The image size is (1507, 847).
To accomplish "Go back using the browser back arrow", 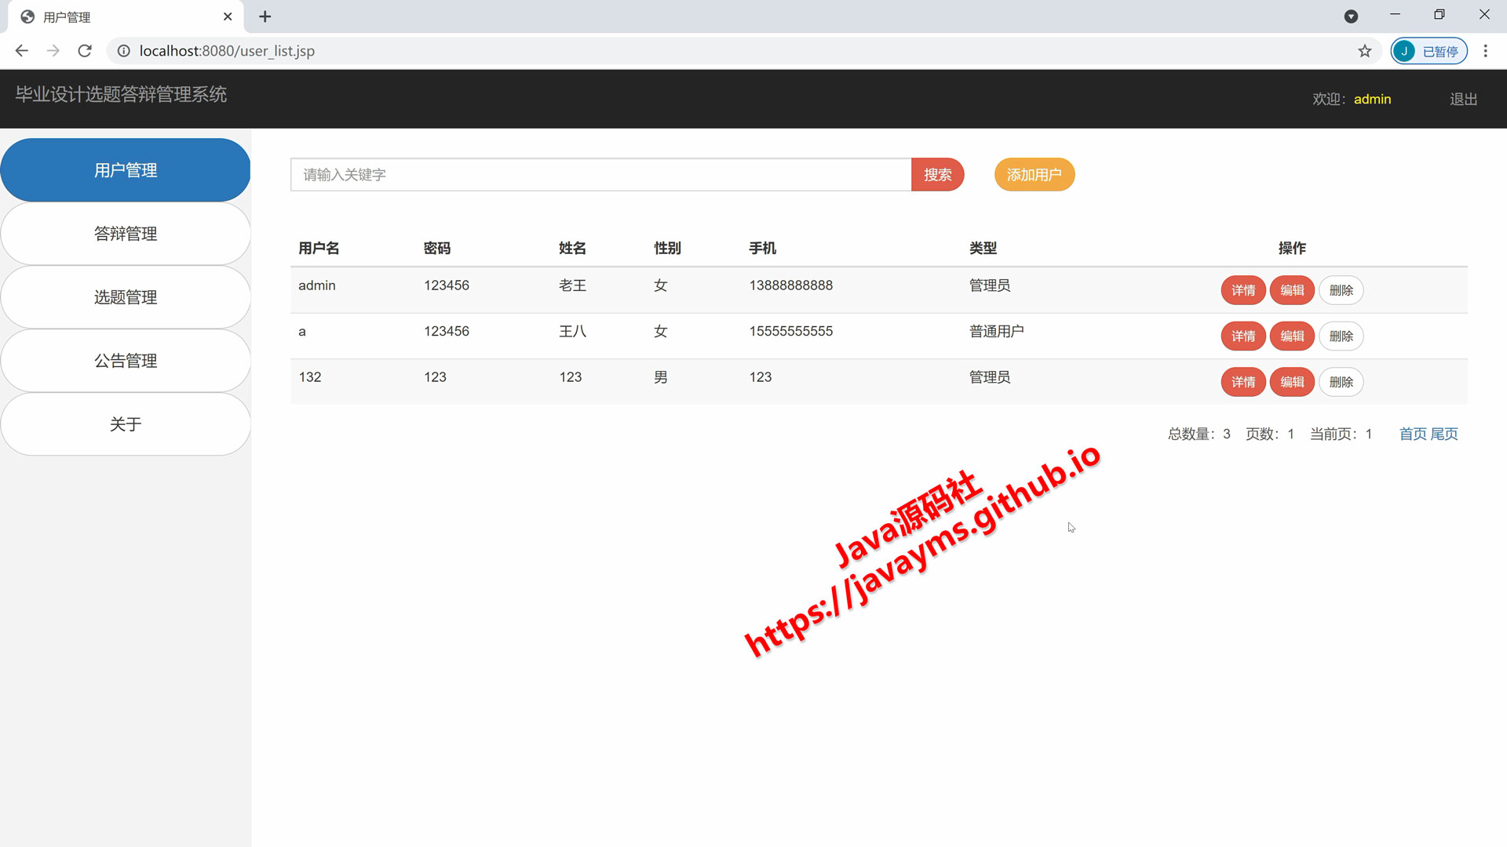I will [22, 51].
